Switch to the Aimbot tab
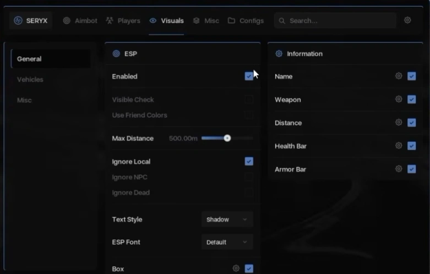Screen dimensions: 430x274 (80, 21)
